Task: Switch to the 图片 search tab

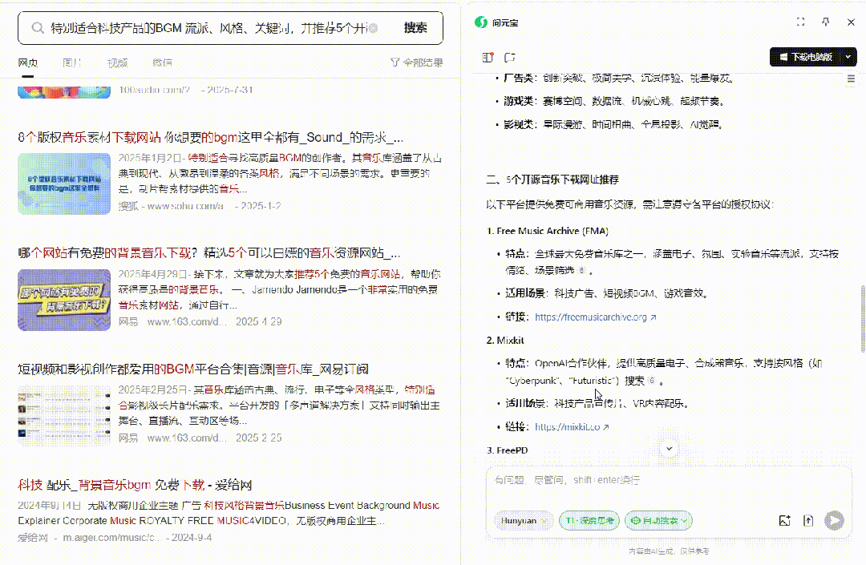Action: tap(72, 63)
